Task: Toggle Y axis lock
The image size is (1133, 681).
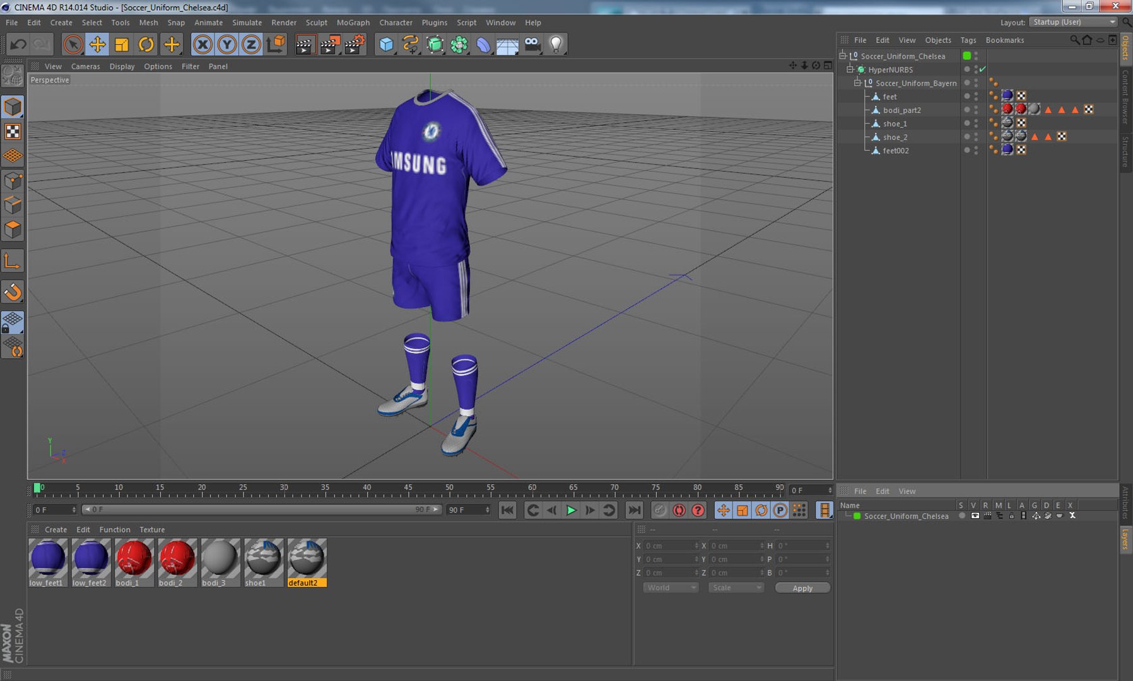Action: (x=227, y=44)
